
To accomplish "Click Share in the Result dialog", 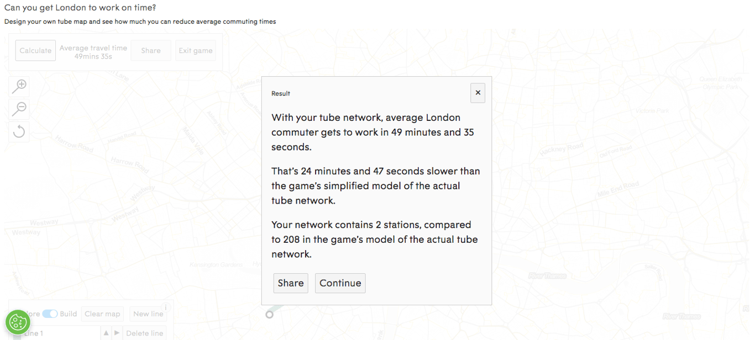I will 291,283.
